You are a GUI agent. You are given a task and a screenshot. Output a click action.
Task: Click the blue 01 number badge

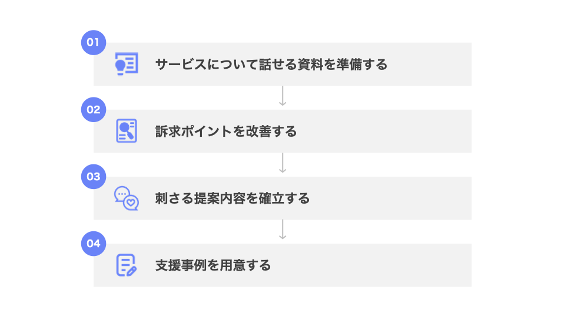click(x=93, y=42)
